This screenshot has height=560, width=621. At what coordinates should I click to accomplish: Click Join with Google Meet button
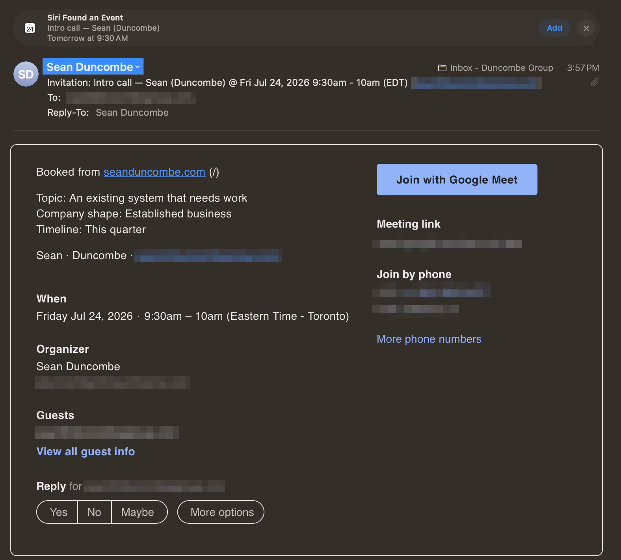457,180
